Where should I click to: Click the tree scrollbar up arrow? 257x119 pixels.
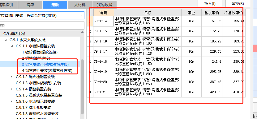pos(82,32)
